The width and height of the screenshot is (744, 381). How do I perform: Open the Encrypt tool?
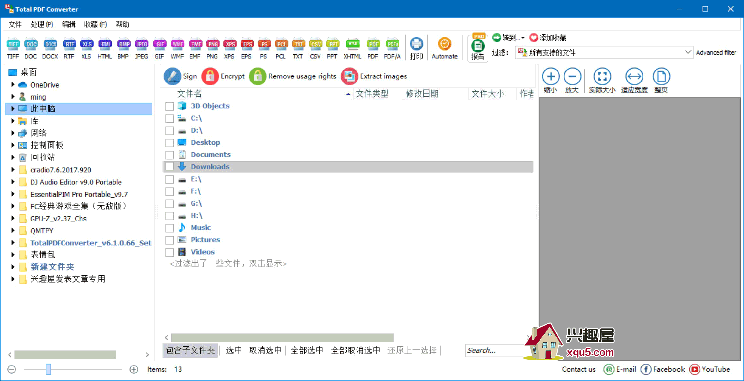coord(223,76)
